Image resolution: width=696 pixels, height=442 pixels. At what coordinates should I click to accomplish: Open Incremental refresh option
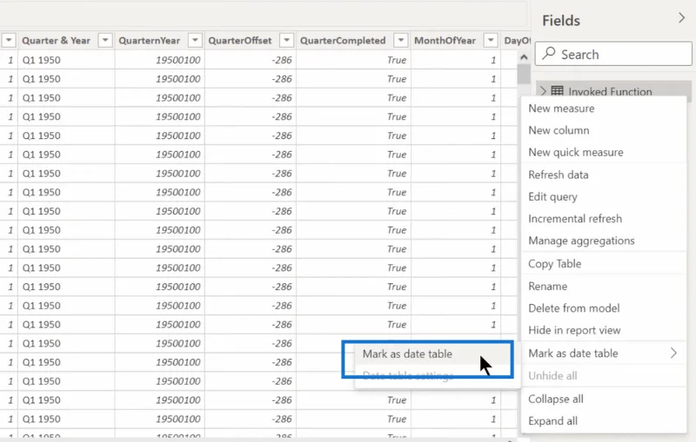click(604, 219)
